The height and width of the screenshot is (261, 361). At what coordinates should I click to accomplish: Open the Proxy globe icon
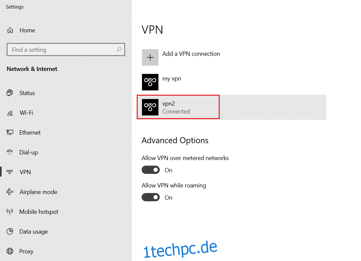tap(10, 251)
